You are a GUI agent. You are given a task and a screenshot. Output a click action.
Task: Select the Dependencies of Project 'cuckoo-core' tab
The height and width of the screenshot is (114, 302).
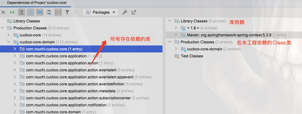tap(37, 3)
